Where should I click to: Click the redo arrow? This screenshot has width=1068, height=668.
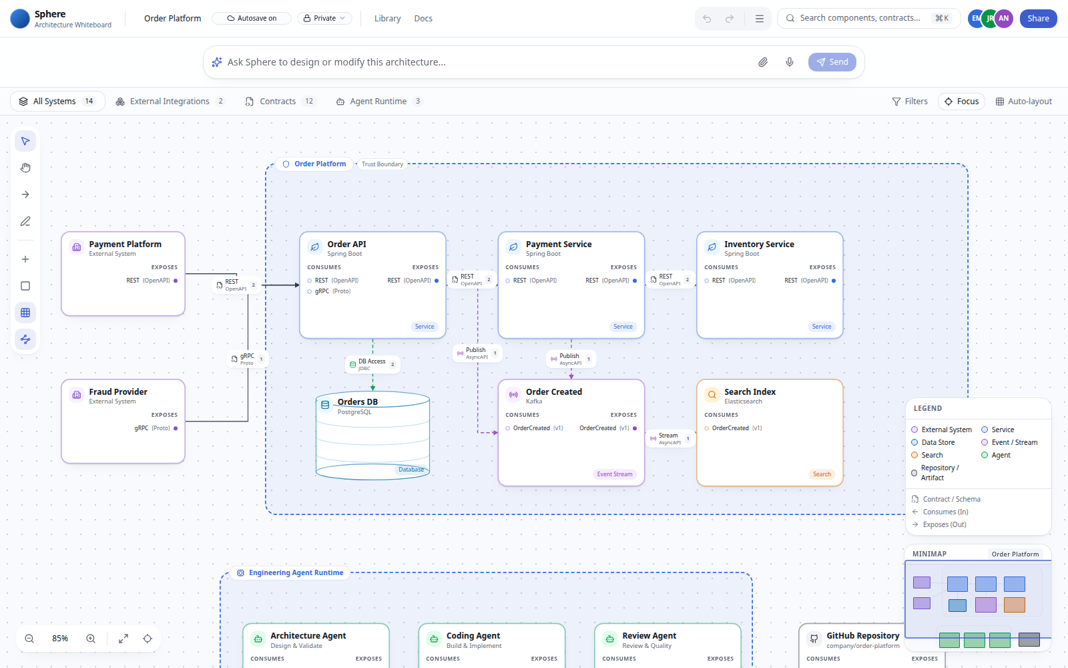coord(730,19)
